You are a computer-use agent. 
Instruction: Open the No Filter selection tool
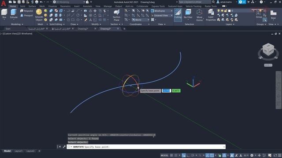tap(188, 14)
